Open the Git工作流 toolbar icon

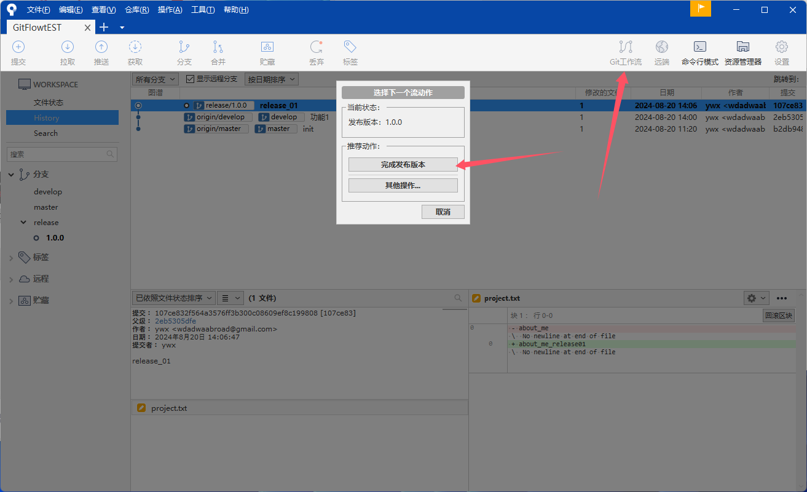click(x=626, y=47)
